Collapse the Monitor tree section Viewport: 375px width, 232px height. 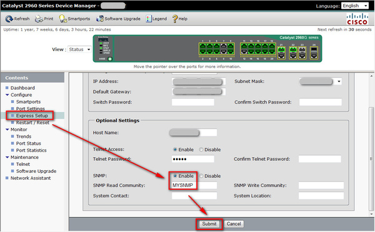click(7, 129)
